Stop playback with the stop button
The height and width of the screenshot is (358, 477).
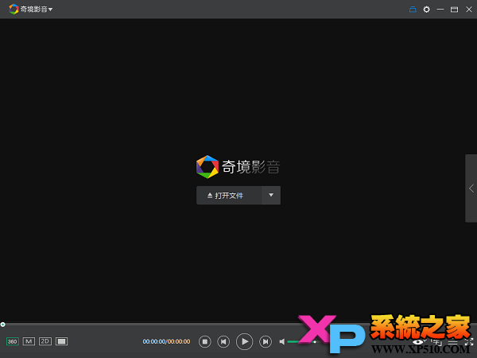[x=205, y=341]
